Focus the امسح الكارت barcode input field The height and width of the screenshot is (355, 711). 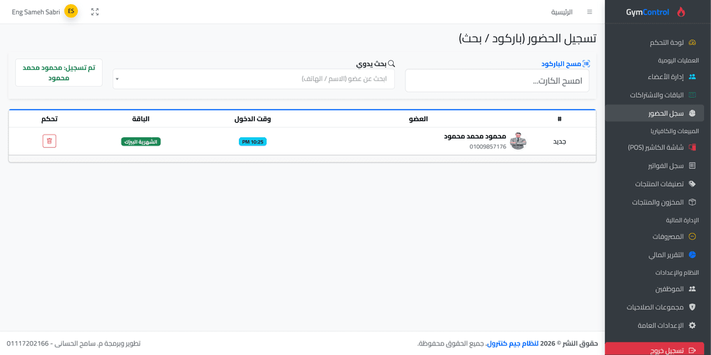tap(497, 80)
